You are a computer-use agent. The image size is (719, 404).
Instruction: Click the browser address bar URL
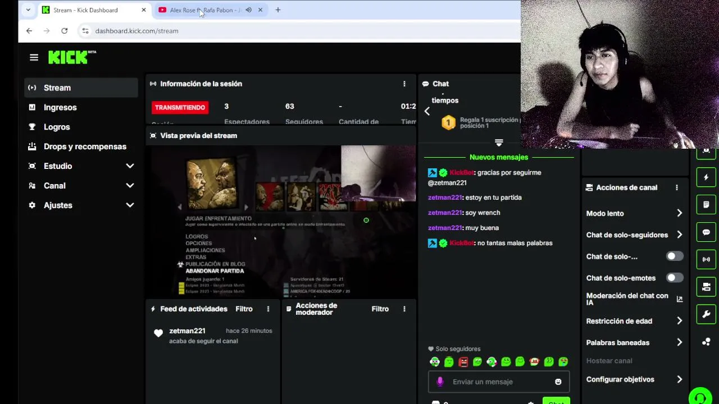(x=136, y=31)
